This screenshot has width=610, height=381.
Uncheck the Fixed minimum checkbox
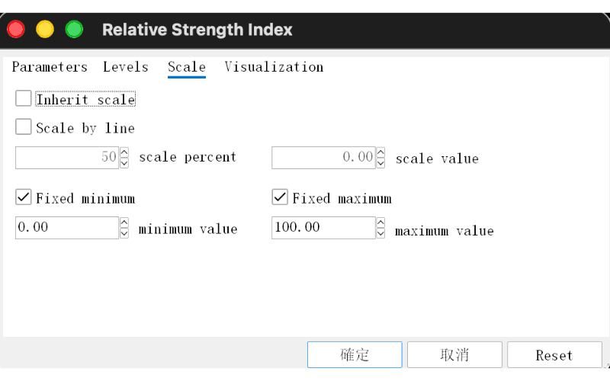click(24, 197)
